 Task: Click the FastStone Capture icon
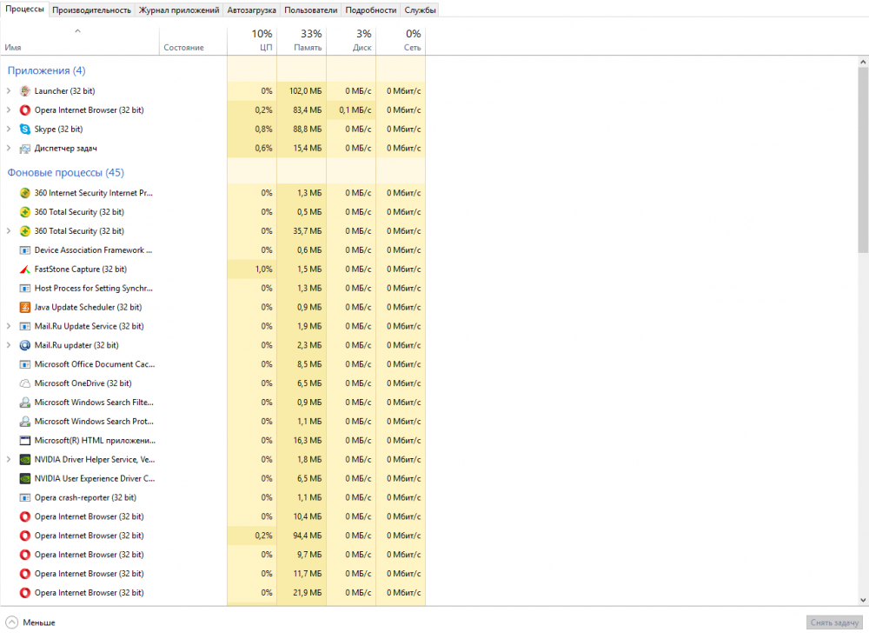(25, 269)
